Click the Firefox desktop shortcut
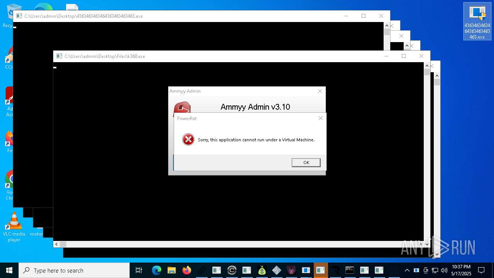The width and height of the screenshot is (494, 278). click(x=8, y=141)
